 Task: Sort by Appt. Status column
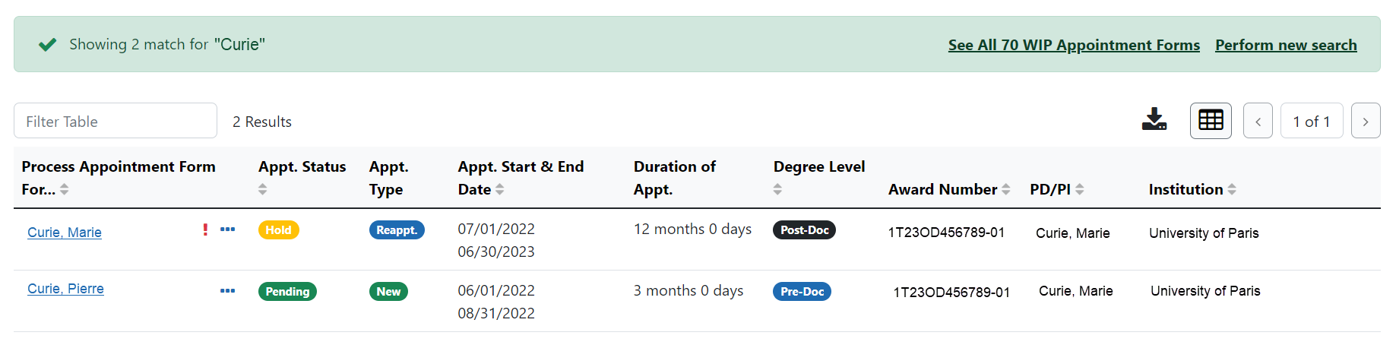coord(263,189)
